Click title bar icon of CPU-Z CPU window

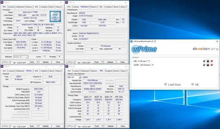(x=2, y=2)
